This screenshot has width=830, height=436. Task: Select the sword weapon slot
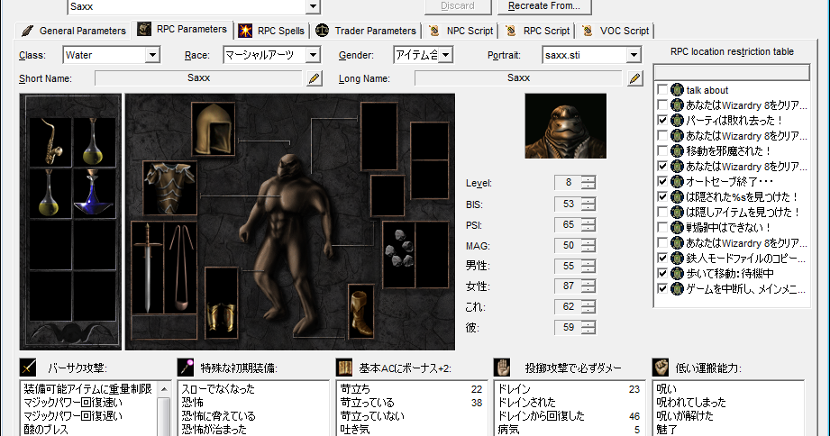(x=147, y=268)
